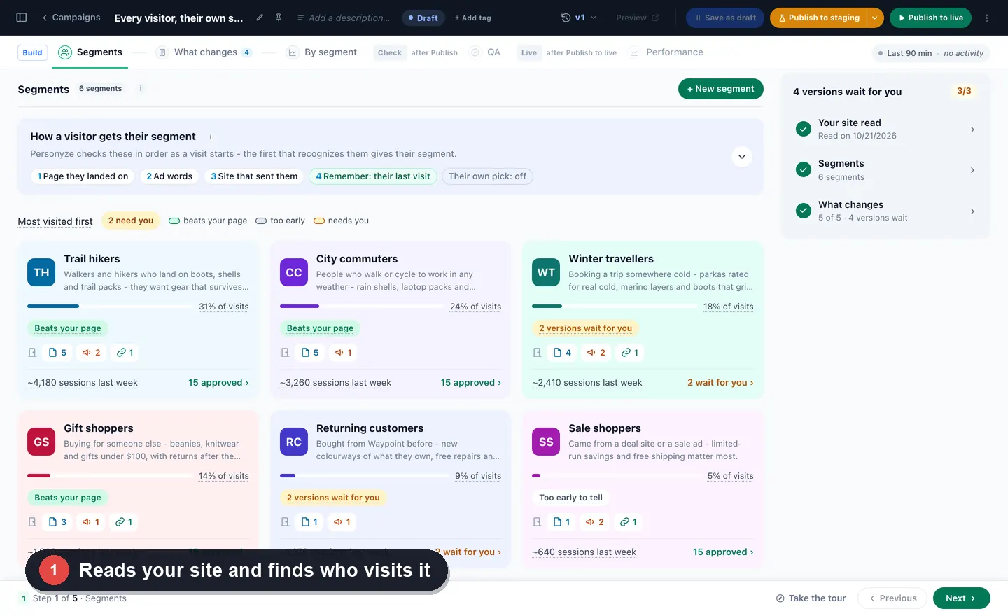This screenshot has width=1008, height=616.
Task: Toggle the needs you filter
Action: (x=341, y=220)
